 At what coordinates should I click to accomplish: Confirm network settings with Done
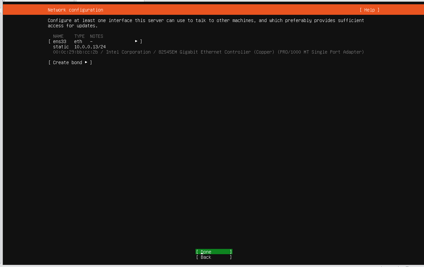click(x=214, y=252)
